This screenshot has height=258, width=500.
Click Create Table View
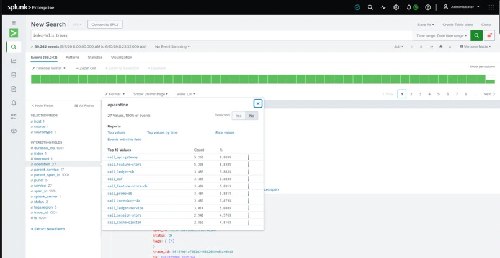click(x=458, y=25)
